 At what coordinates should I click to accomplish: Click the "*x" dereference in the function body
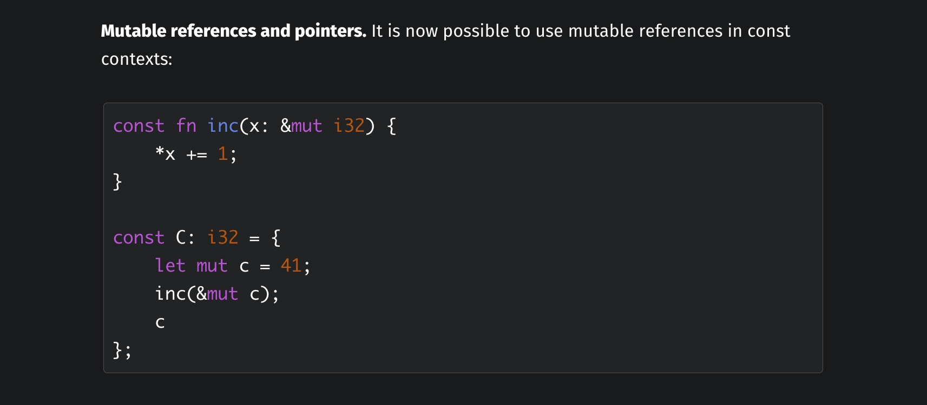point(165,154)
